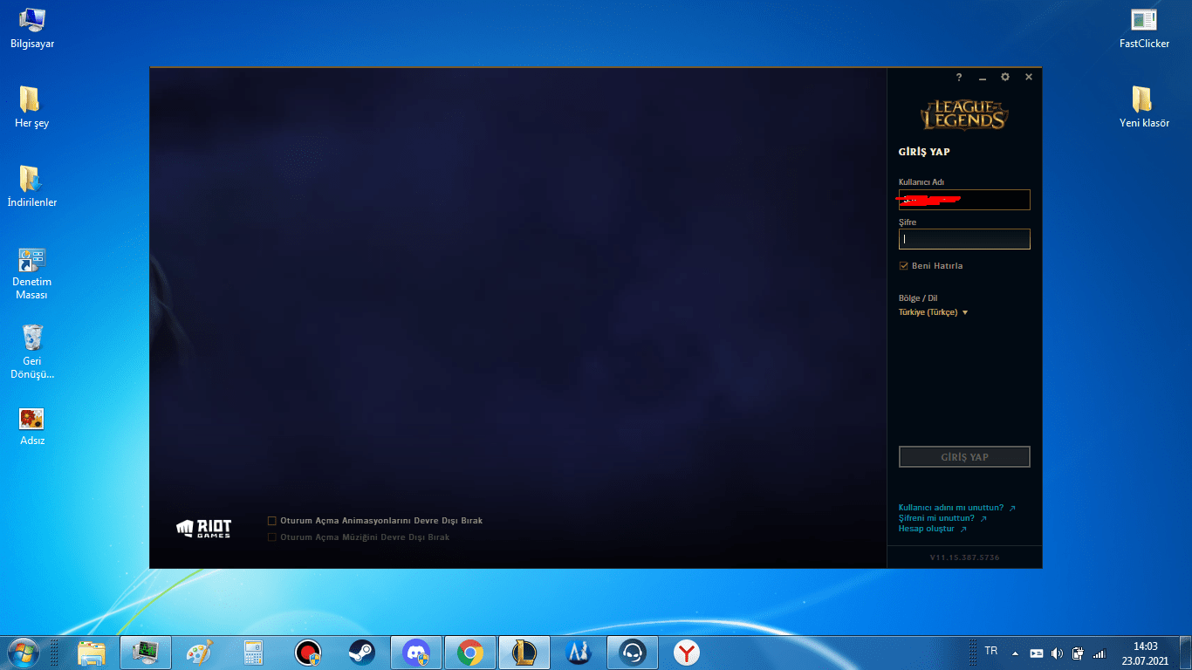Open the Türkiye (Türkçe) region dropdown

[x=934, y=312]
